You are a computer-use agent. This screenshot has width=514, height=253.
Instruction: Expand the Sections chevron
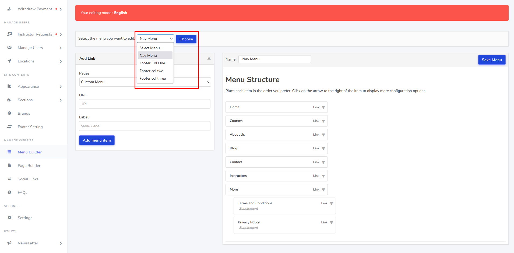[x=61, y=100]
